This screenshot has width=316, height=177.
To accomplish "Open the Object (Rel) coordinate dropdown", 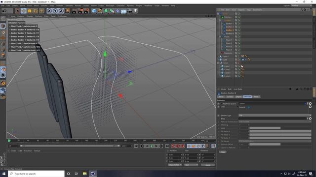I will point(175,165).
